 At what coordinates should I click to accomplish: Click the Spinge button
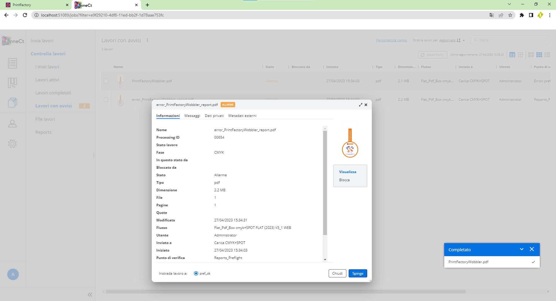[358, 274]
